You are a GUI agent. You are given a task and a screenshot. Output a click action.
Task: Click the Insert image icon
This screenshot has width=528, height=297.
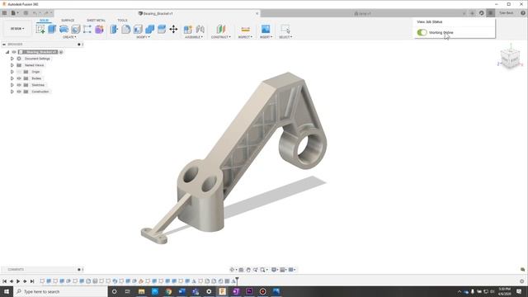(x=266, y=30)
